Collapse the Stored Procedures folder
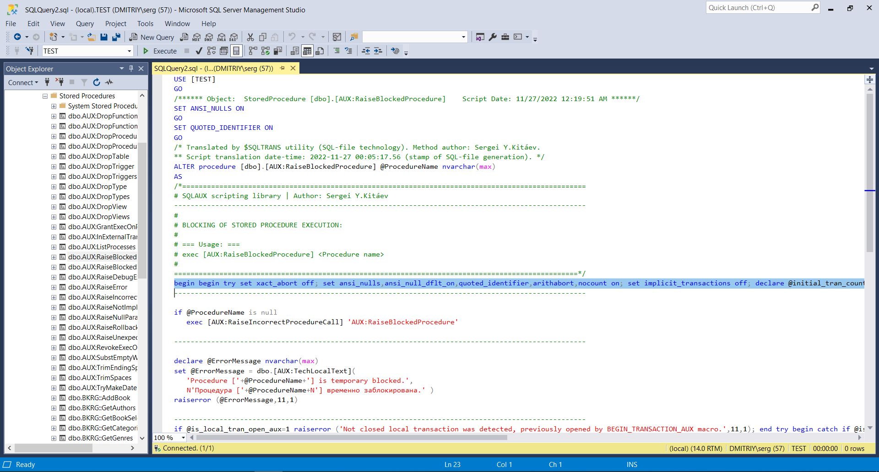This screenshot has height=472, width=879. point(45,96)
